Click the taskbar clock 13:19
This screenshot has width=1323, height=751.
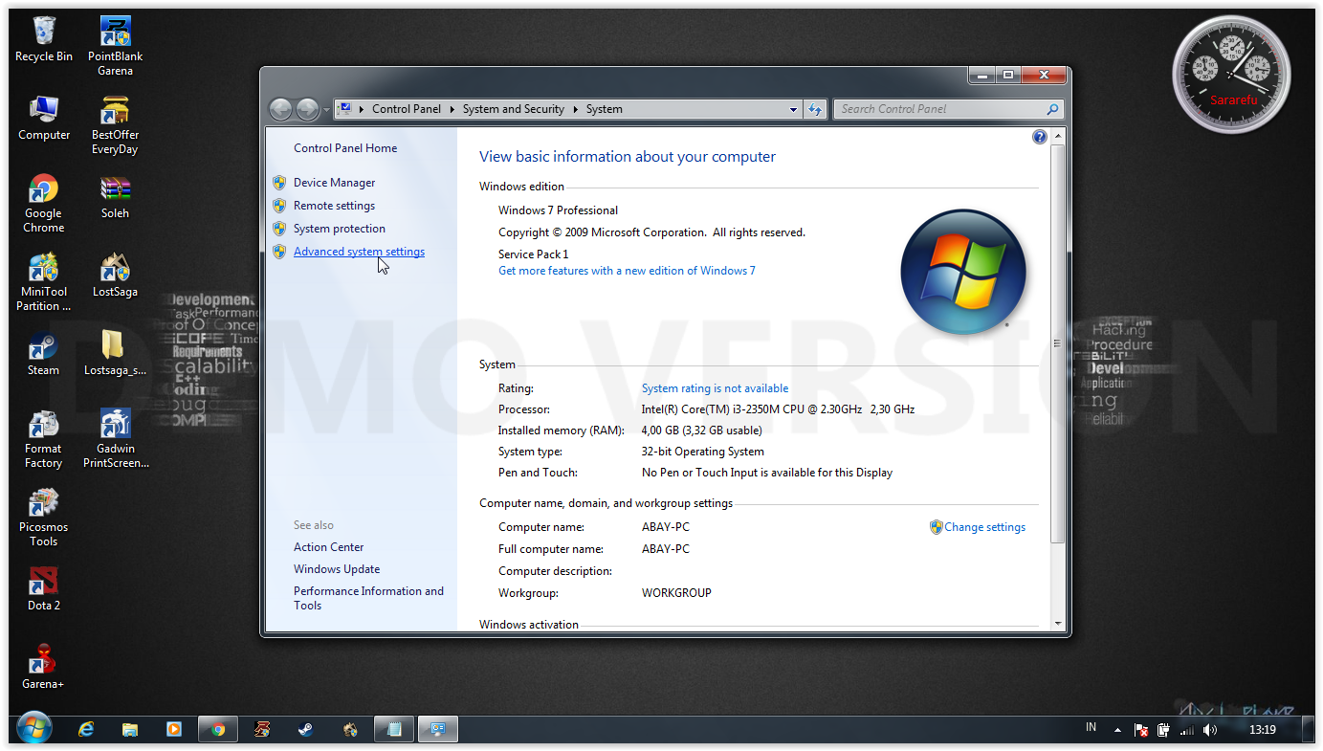[x=1263, y=730]
